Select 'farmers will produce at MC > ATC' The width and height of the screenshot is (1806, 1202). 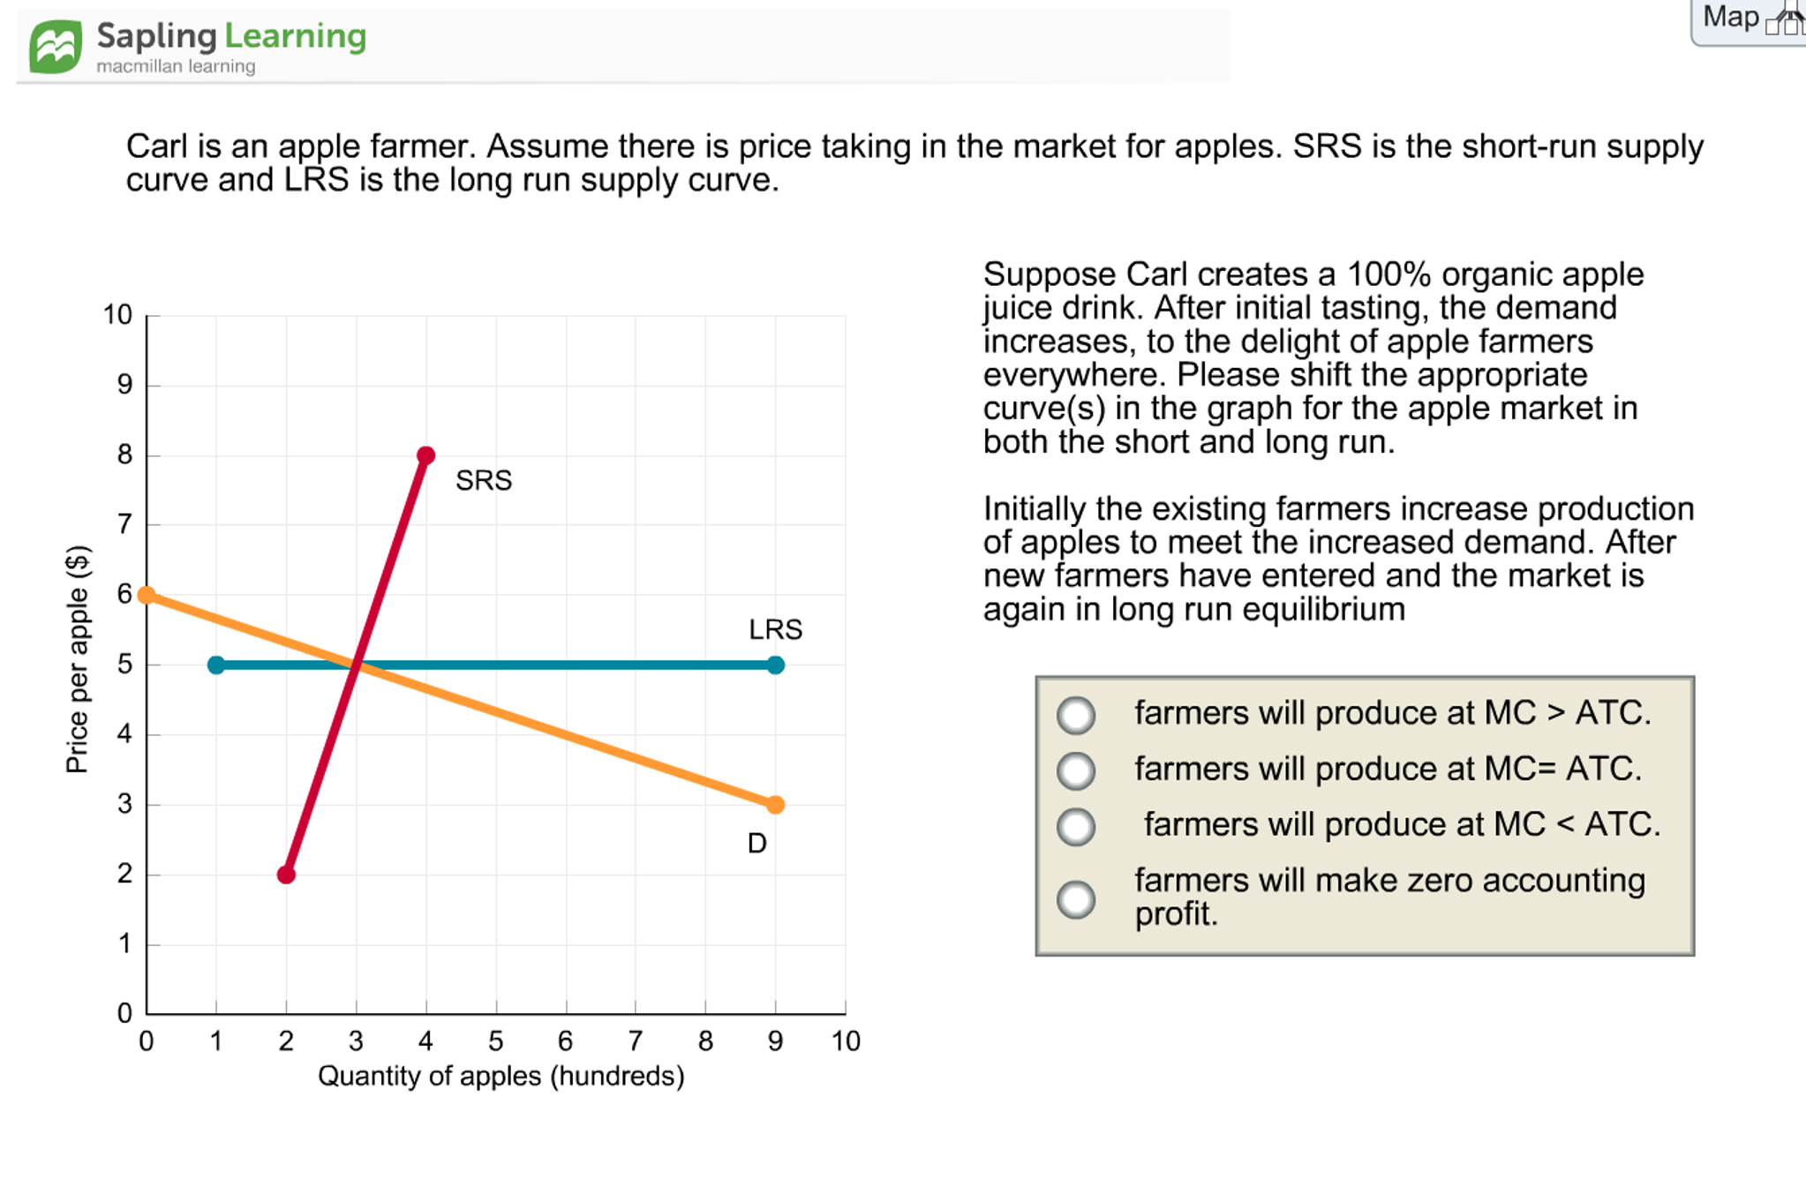pos(1076,715)
